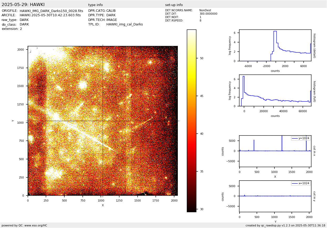Click the 'x=1024' legend in the cut in y plot

point(300,183)
